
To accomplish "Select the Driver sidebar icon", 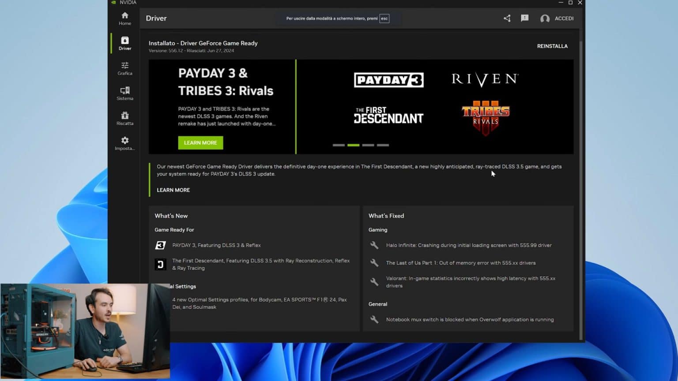I will [x=125, y=43].
